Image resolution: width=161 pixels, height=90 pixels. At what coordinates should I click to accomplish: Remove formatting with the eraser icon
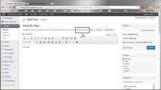pos(56,42)
